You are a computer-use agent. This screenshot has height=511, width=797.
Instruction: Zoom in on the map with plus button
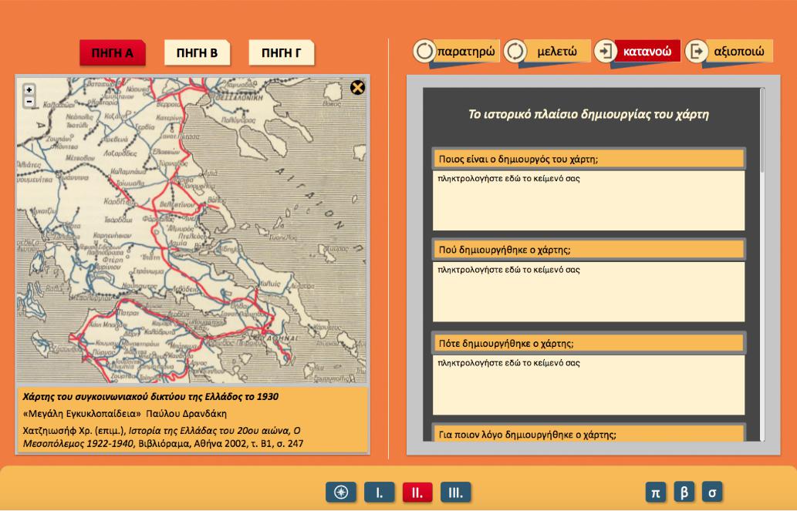click(x=29, y=90)
